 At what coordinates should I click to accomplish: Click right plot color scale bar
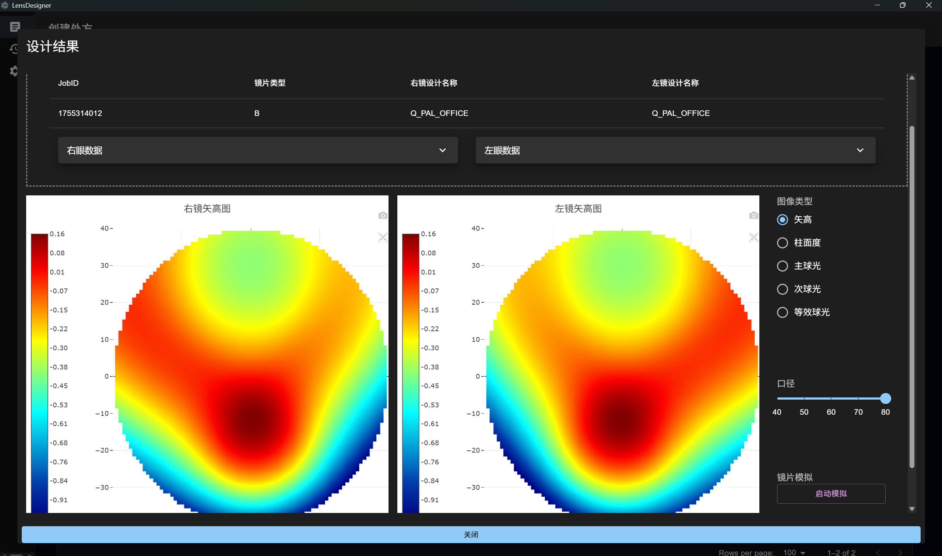click(x=39, y=373)
